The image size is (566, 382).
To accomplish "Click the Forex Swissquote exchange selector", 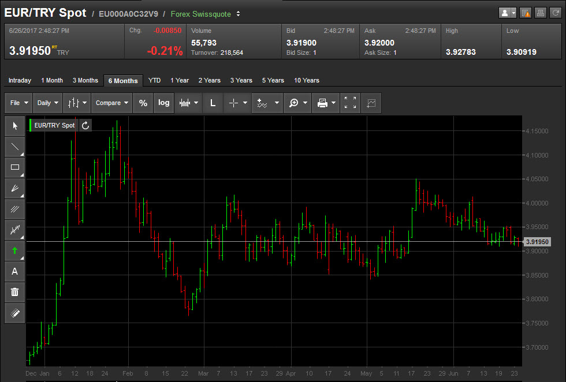I will [206, 13].
